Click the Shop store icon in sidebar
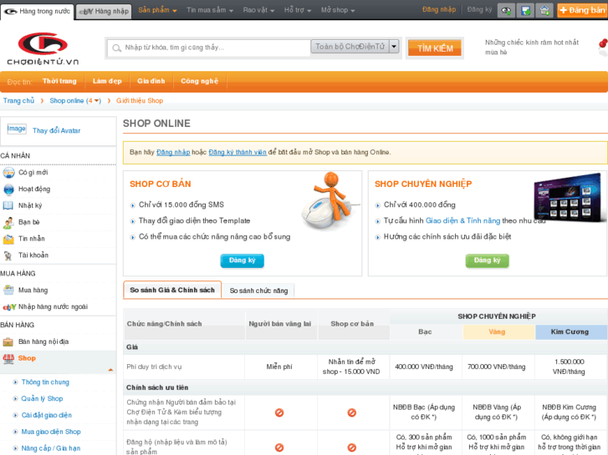The width and height of the screenshot is (608, 455). point(8,359)
